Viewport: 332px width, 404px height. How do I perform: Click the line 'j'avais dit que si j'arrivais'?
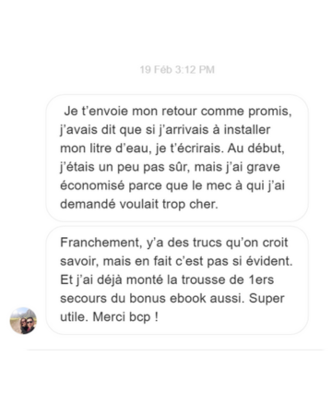[165, 130]
